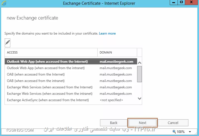Sort by the ACCESS column header

tap(51, 52)
